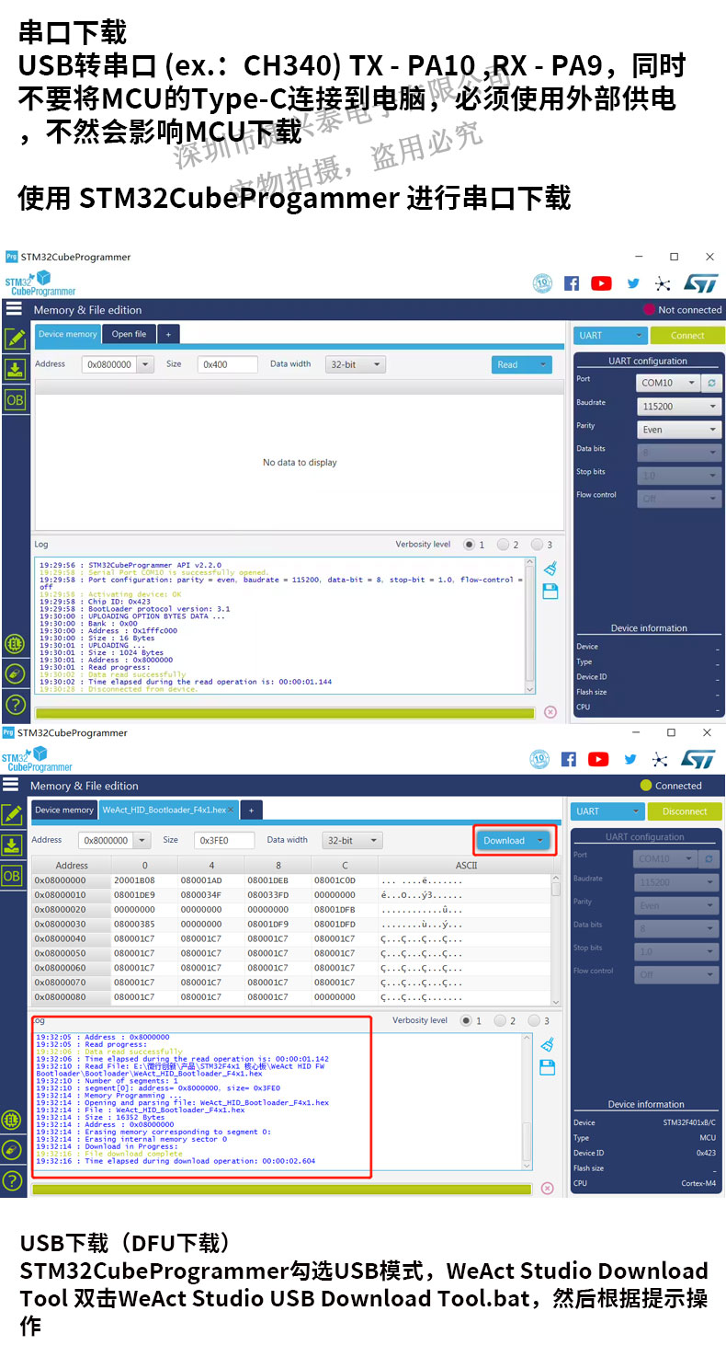Click the green Connect button
The height and width of the screenshot is (1357, 726).
pyautogui.click(x=687, y=335)
